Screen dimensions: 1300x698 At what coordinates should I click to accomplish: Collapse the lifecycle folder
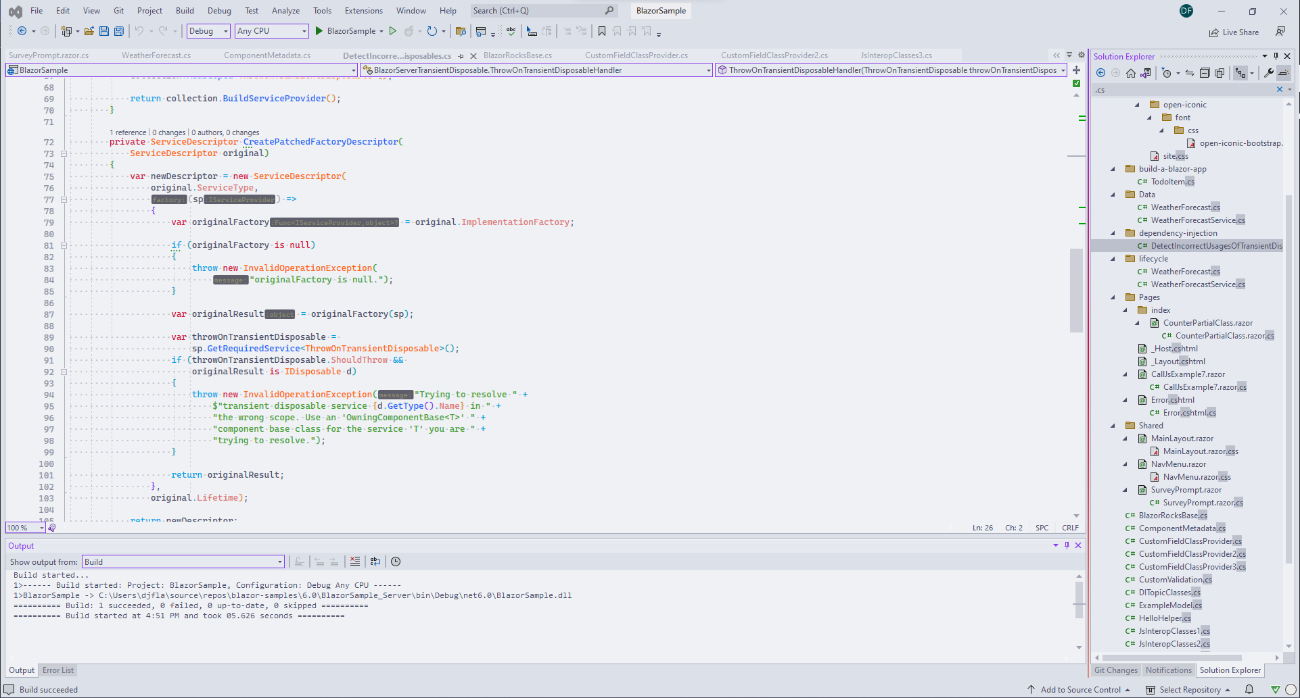click(x=1113, y=259)
